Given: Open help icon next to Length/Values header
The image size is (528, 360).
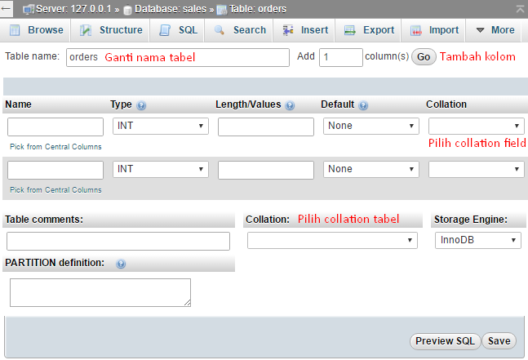Looking at the screenshot, I should (290, 106).
